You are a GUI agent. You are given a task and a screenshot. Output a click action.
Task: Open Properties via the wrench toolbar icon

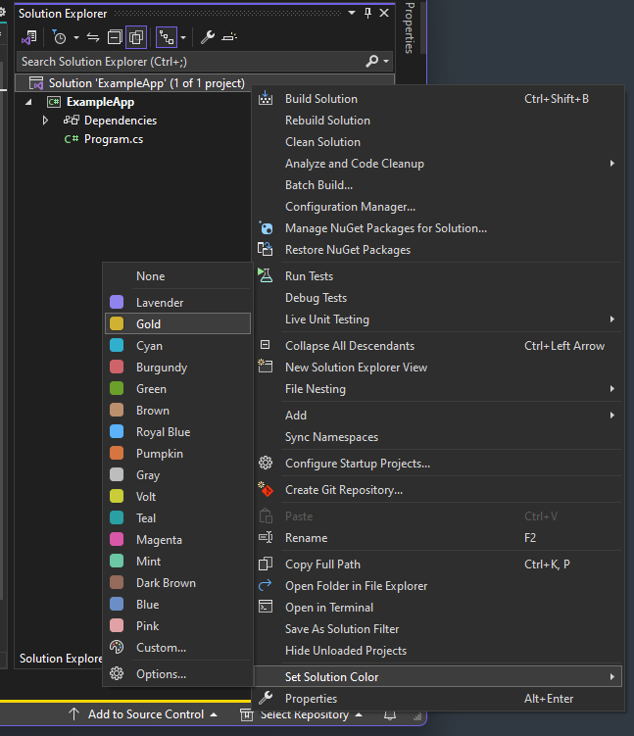coord(208,37)
